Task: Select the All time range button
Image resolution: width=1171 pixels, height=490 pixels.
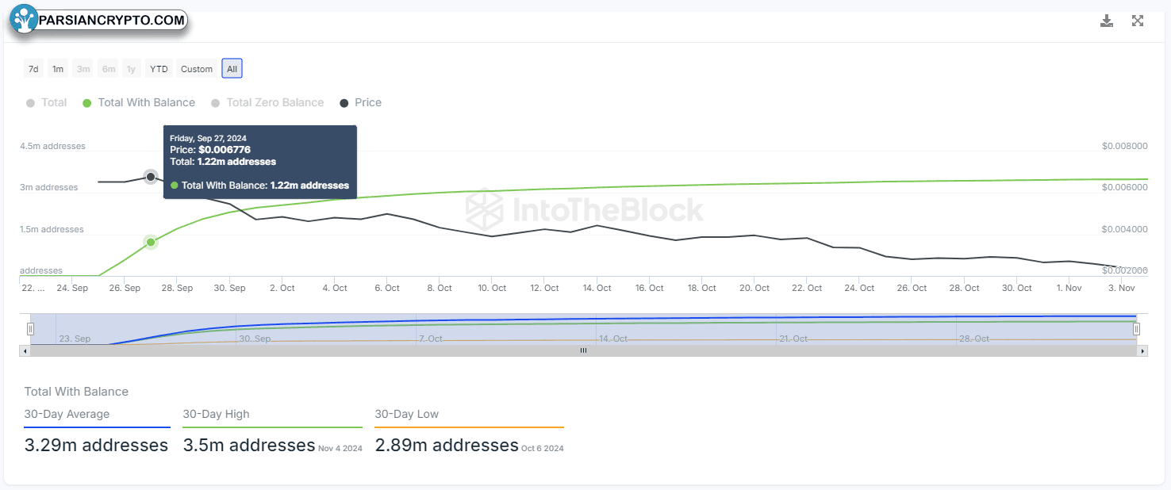Action: [232, 69]
